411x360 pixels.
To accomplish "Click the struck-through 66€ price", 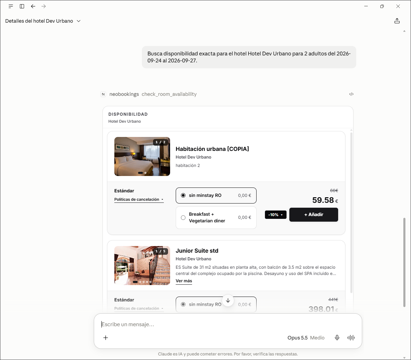I will 334,191.
